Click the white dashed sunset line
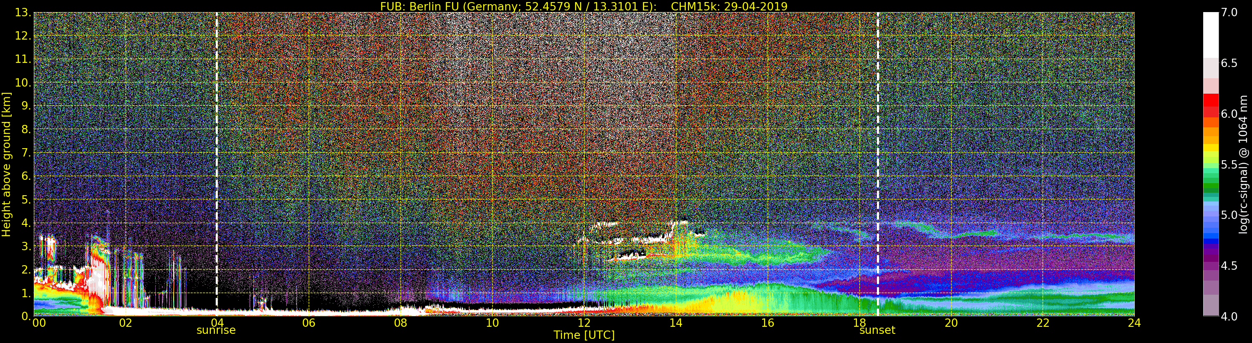The height and width of the screenshot is (343, 1252). pos(878,164)
